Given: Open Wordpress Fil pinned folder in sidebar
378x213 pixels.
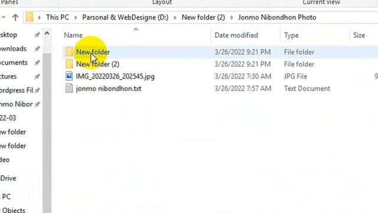Looking at the screenshot, I should coord(17,91).
